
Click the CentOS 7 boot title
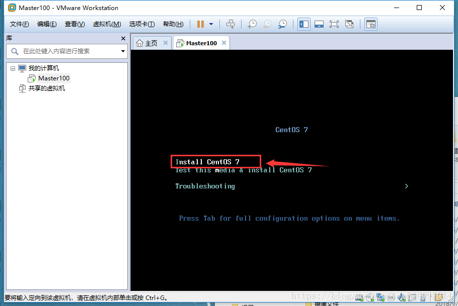[291, 130]
